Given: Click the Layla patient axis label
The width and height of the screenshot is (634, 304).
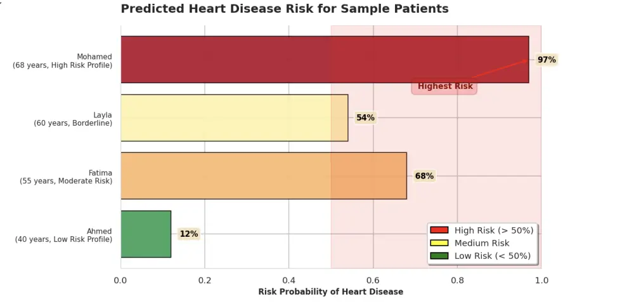Looking at the screenshot, I should [73, 119].
